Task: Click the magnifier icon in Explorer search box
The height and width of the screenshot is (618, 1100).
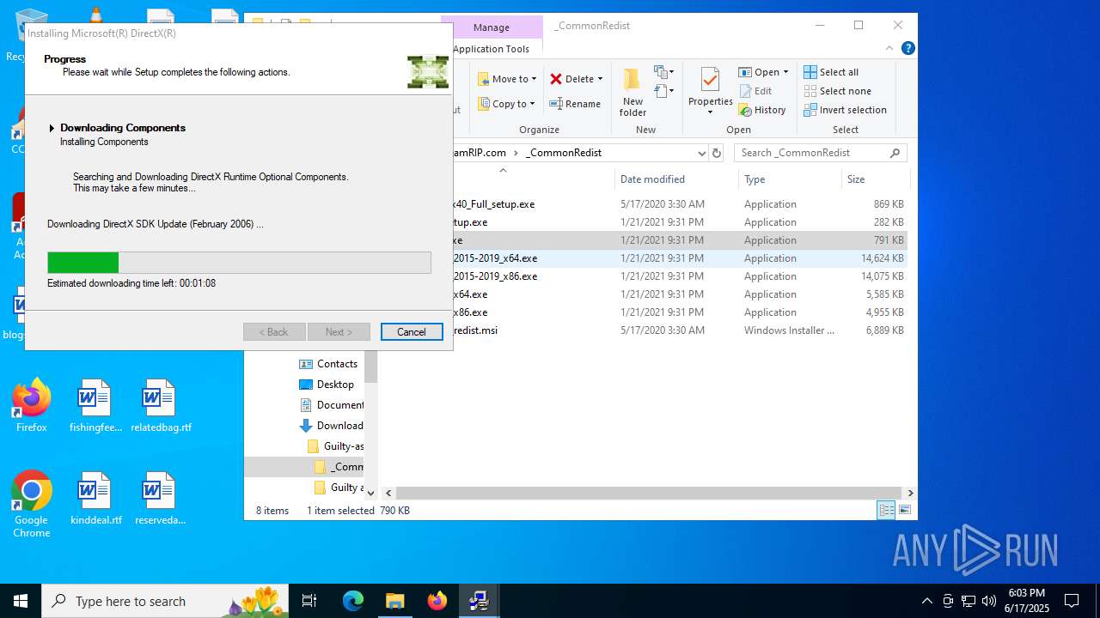Action: pyautogui.click(x=895, y=153)
